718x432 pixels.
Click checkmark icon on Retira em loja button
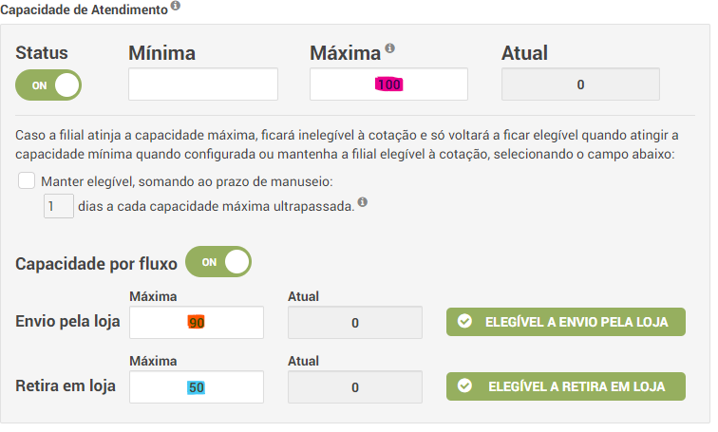point(464,386)
